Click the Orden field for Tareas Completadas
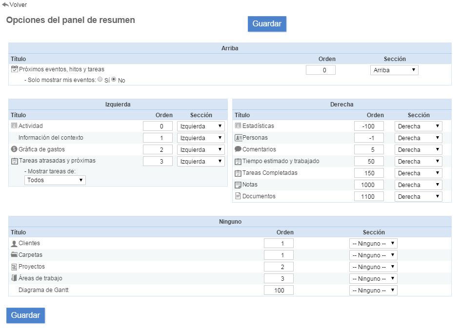The image size is (460, 335). 369,173
